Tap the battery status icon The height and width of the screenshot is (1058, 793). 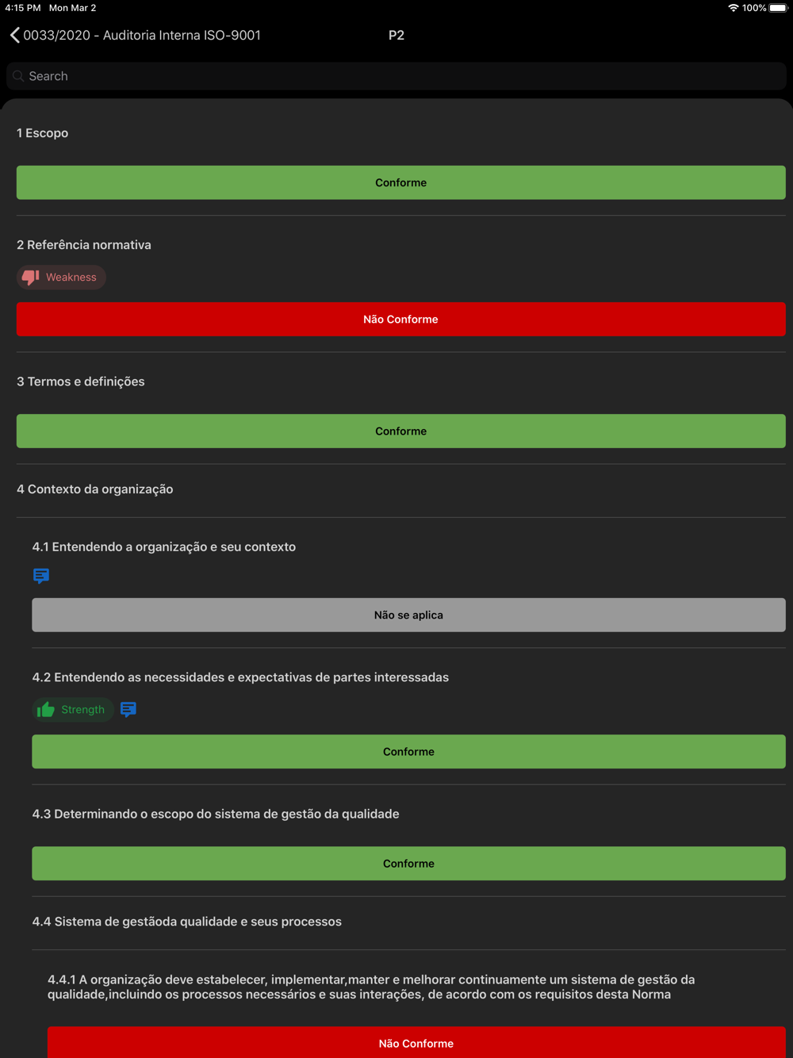coord(778,8)
